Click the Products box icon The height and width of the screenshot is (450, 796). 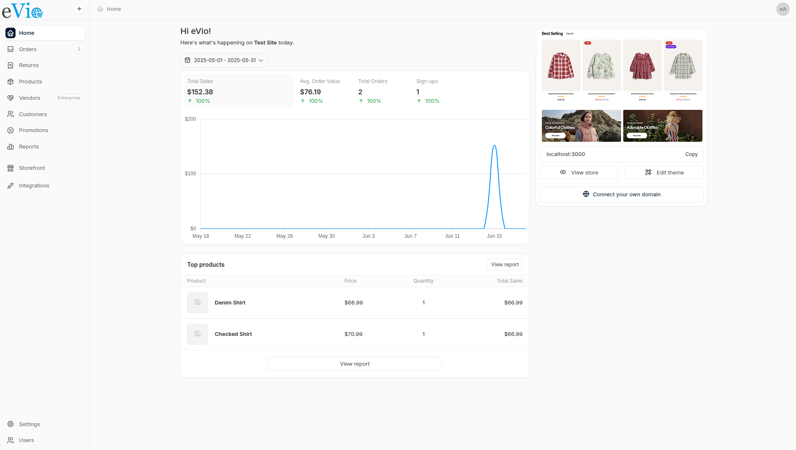(x=10, y=82)
